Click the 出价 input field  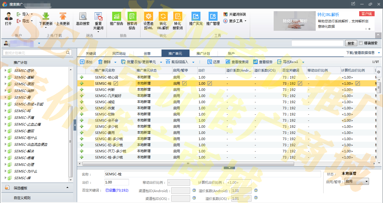point(116,182)
